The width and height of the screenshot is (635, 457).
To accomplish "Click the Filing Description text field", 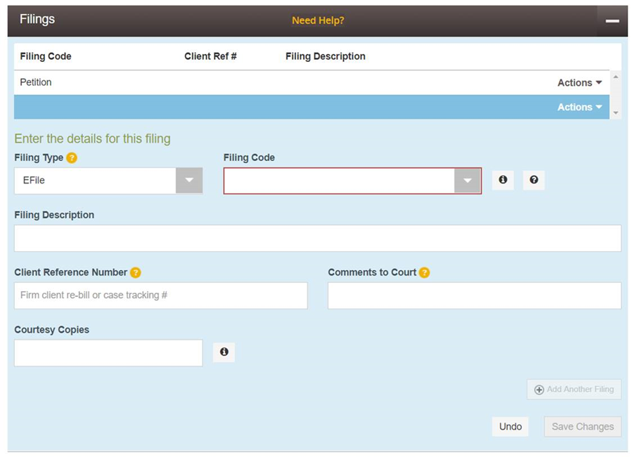I will [317, 238].
